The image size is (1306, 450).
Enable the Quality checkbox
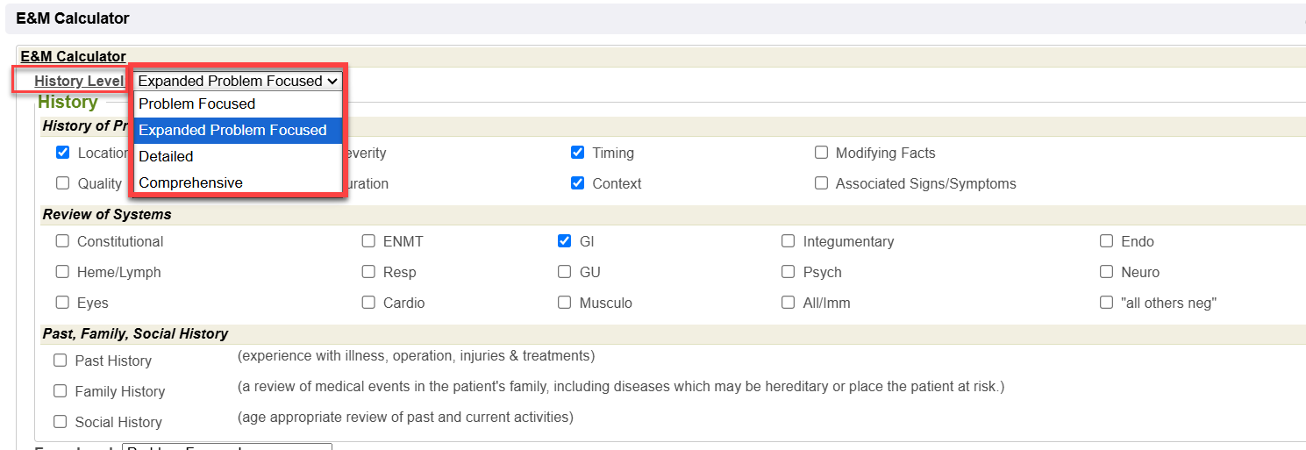point(62,183)
